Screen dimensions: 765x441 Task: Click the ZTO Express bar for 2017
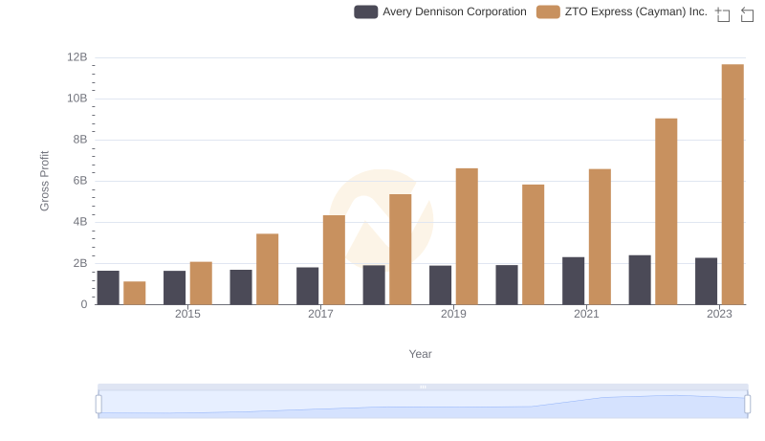pyautogui.click(x=334, y=259)
